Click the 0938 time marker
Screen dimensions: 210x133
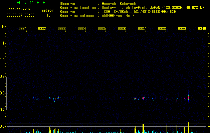pyautogui.click(x=162, y=29)
